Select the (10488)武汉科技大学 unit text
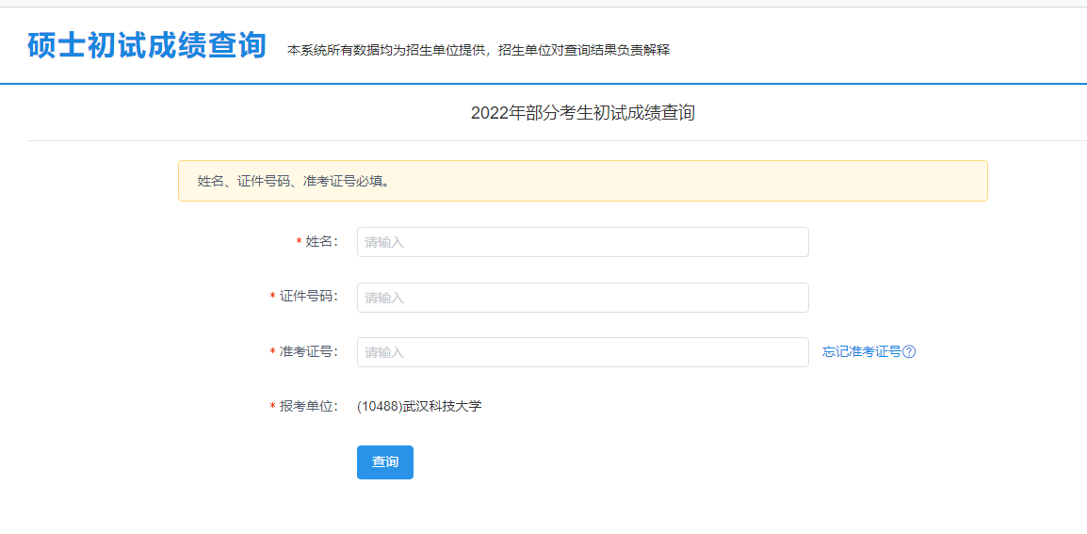This screenshot has width=1087, height=534. coord(419,407)
